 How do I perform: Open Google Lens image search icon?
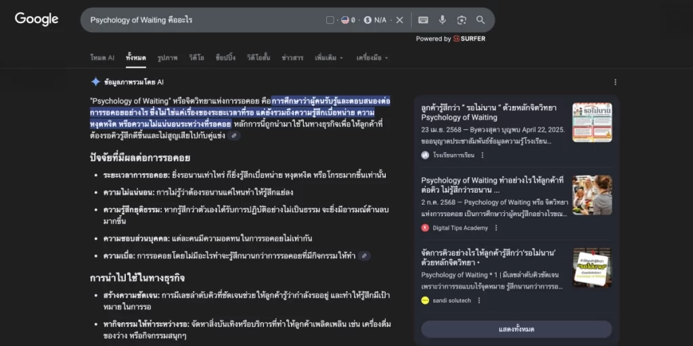point(462,20)
